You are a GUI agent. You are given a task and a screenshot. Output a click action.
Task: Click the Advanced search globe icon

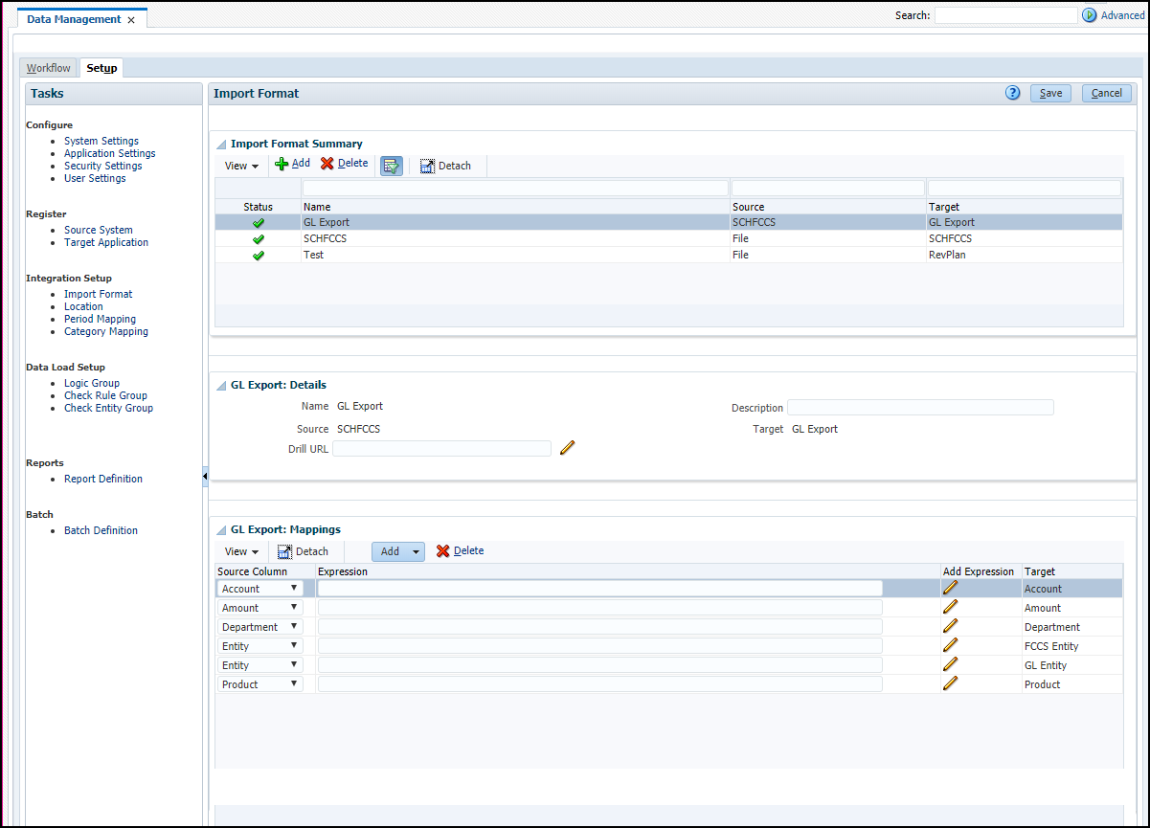1089,14
